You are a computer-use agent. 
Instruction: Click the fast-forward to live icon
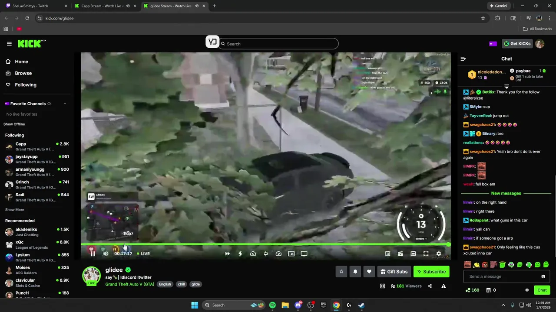pos(227,253)
